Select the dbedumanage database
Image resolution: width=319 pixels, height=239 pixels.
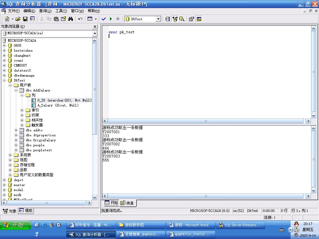tap(24, 75)
